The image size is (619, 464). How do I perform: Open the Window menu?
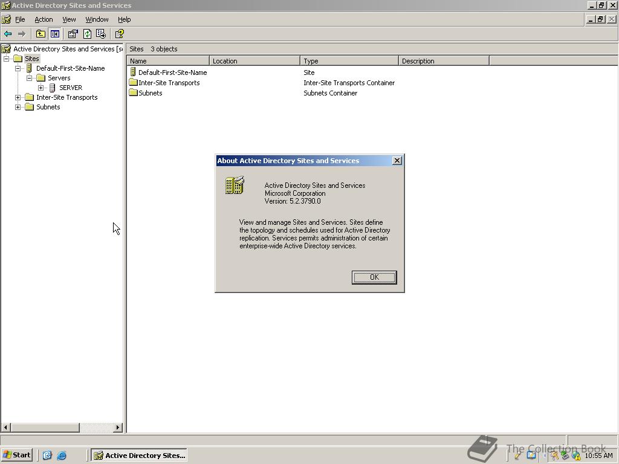97,19
